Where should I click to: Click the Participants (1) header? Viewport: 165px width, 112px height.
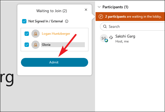(x=115, y=7)
